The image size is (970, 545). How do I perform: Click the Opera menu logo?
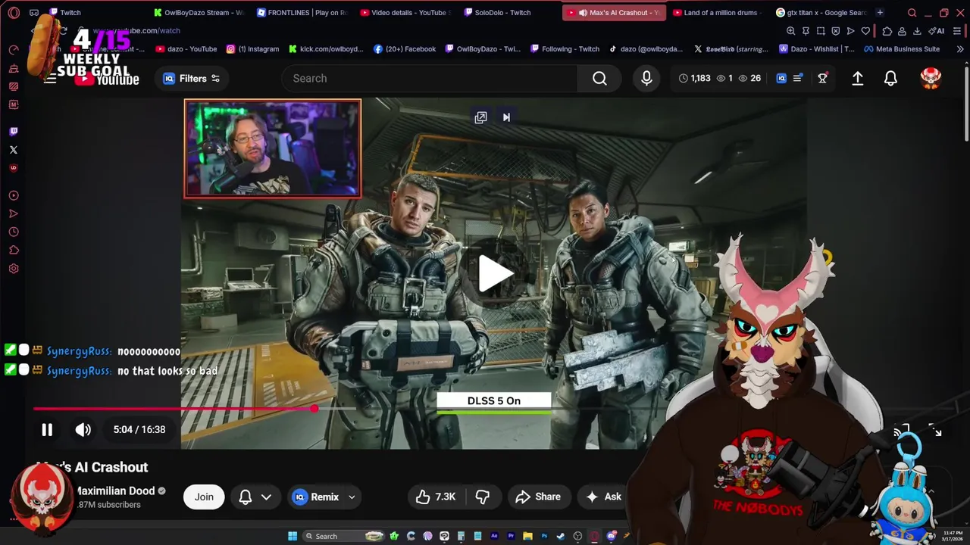[13, 13]
